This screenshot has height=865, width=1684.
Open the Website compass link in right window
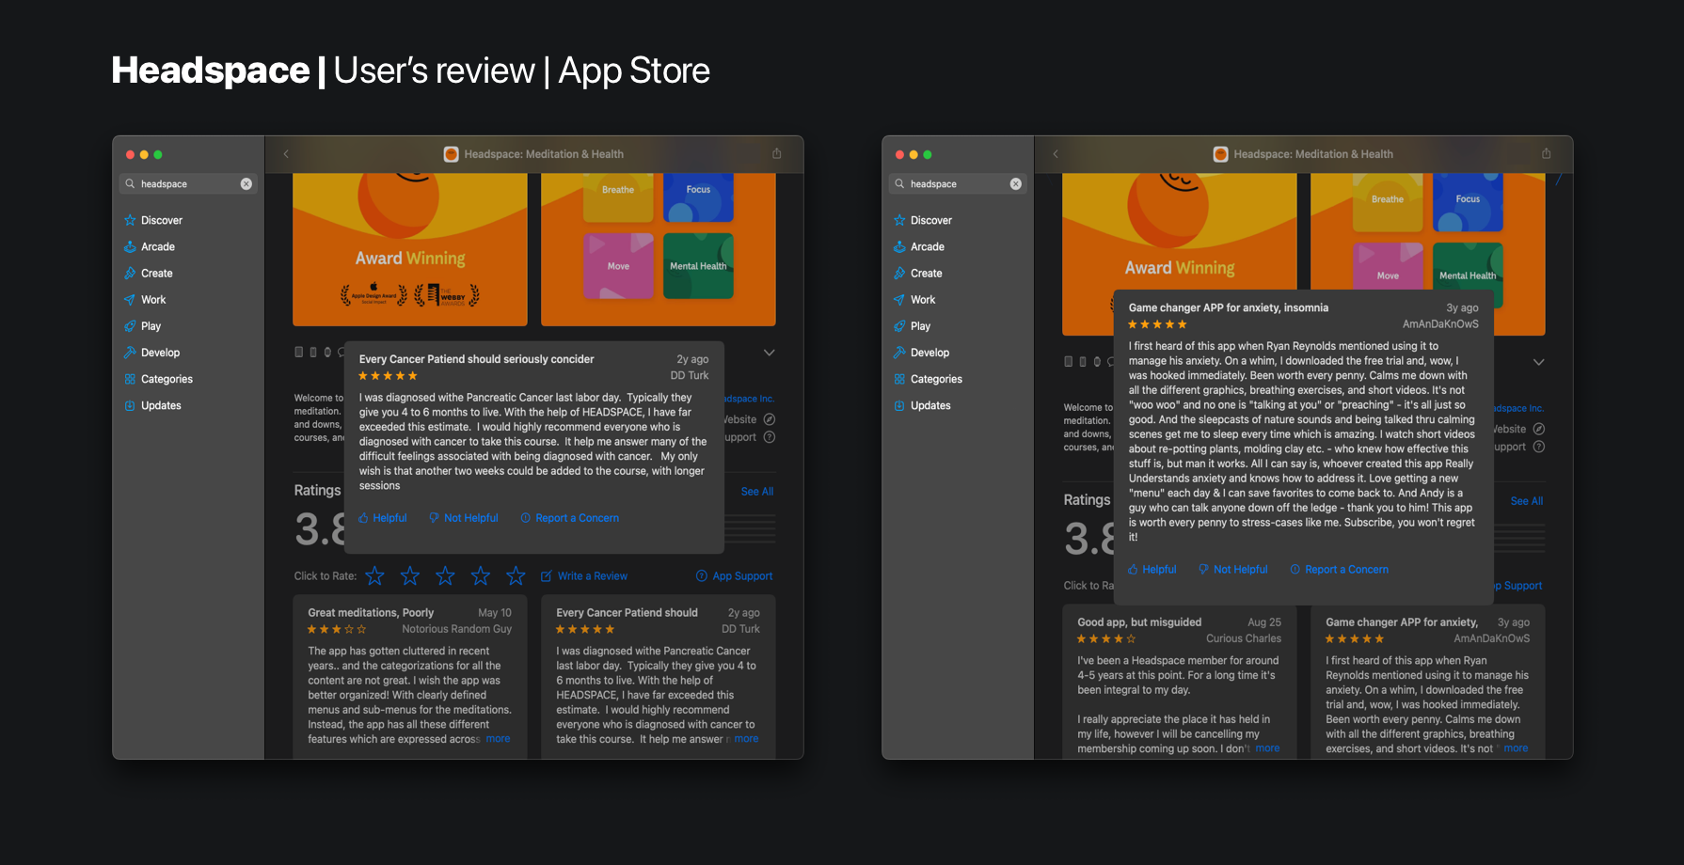tap(1539, 429)
